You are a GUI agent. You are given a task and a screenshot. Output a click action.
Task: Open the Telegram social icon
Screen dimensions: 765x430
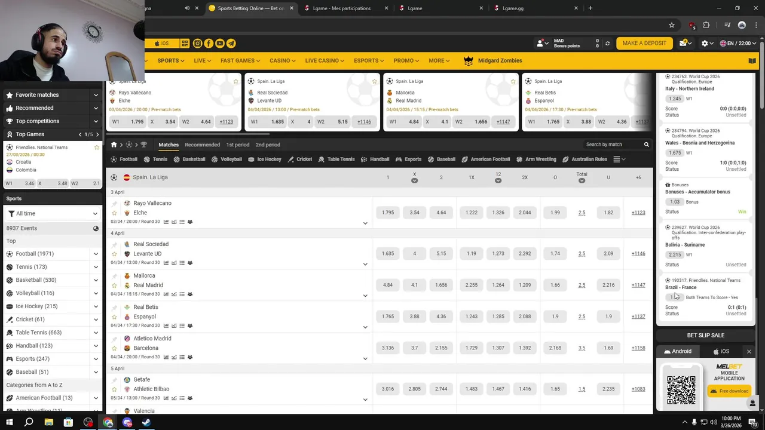tap(231, 44)
